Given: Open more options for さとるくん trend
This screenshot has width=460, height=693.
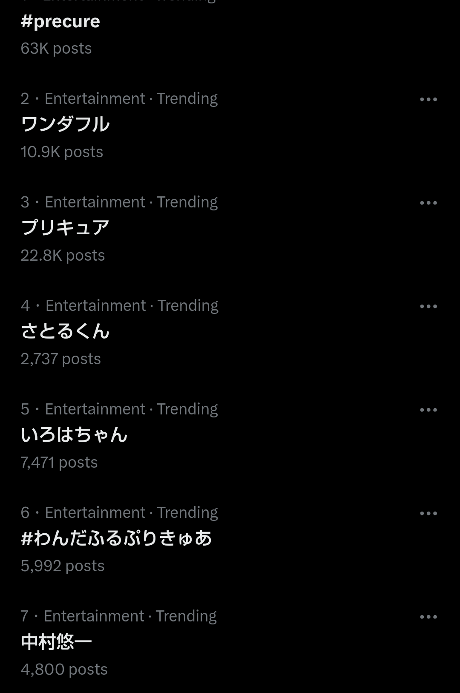Looking at the screenshot, I should 428,306.
